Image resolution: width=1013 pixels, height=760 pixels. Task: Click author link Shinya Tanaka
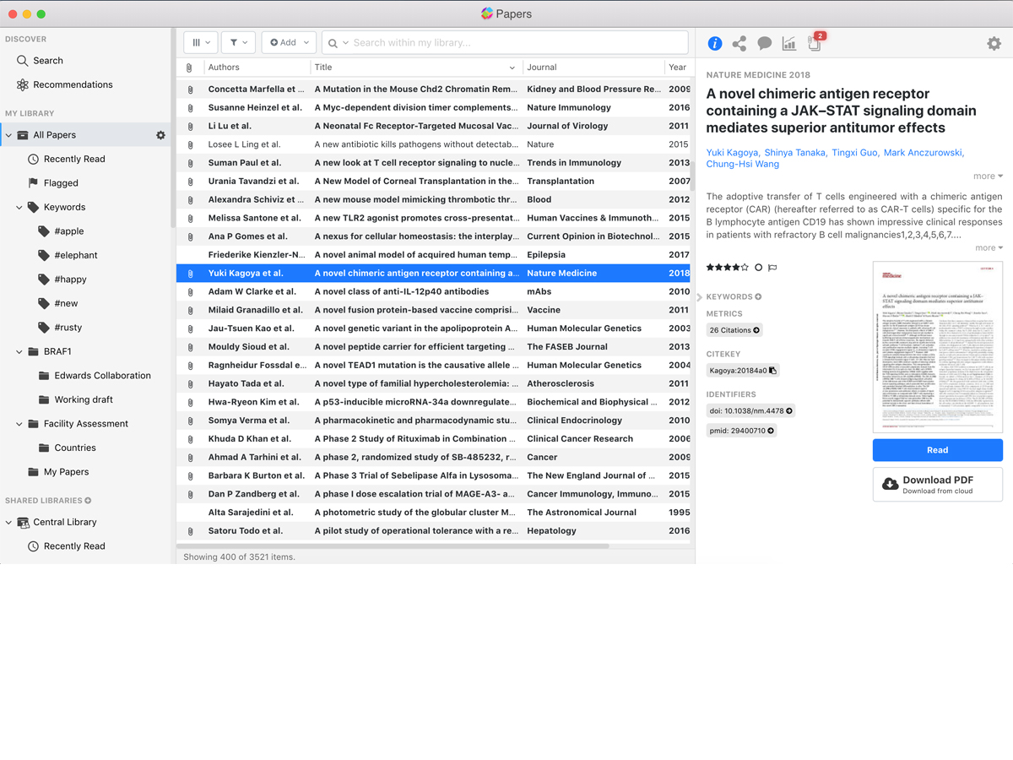tap(794, 153)
